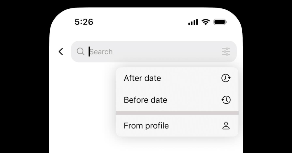The image size is (292, 153).
Task: Place caret at the blinking text cursor
Action: click(89, 51)
